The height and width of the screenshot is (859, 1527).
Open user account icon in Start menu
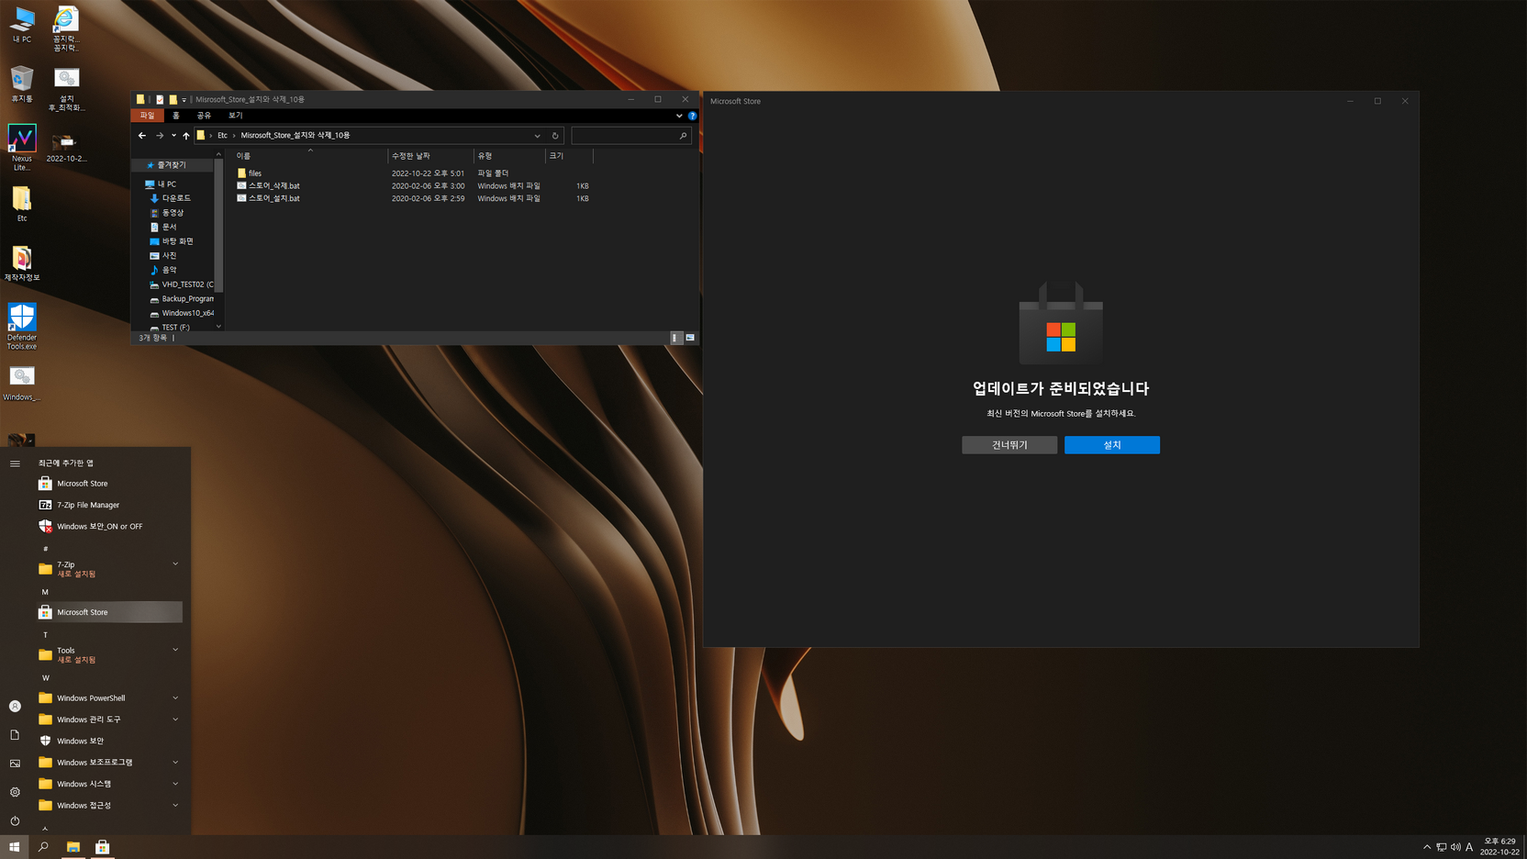pyautogui.click(x=15, y=707)
